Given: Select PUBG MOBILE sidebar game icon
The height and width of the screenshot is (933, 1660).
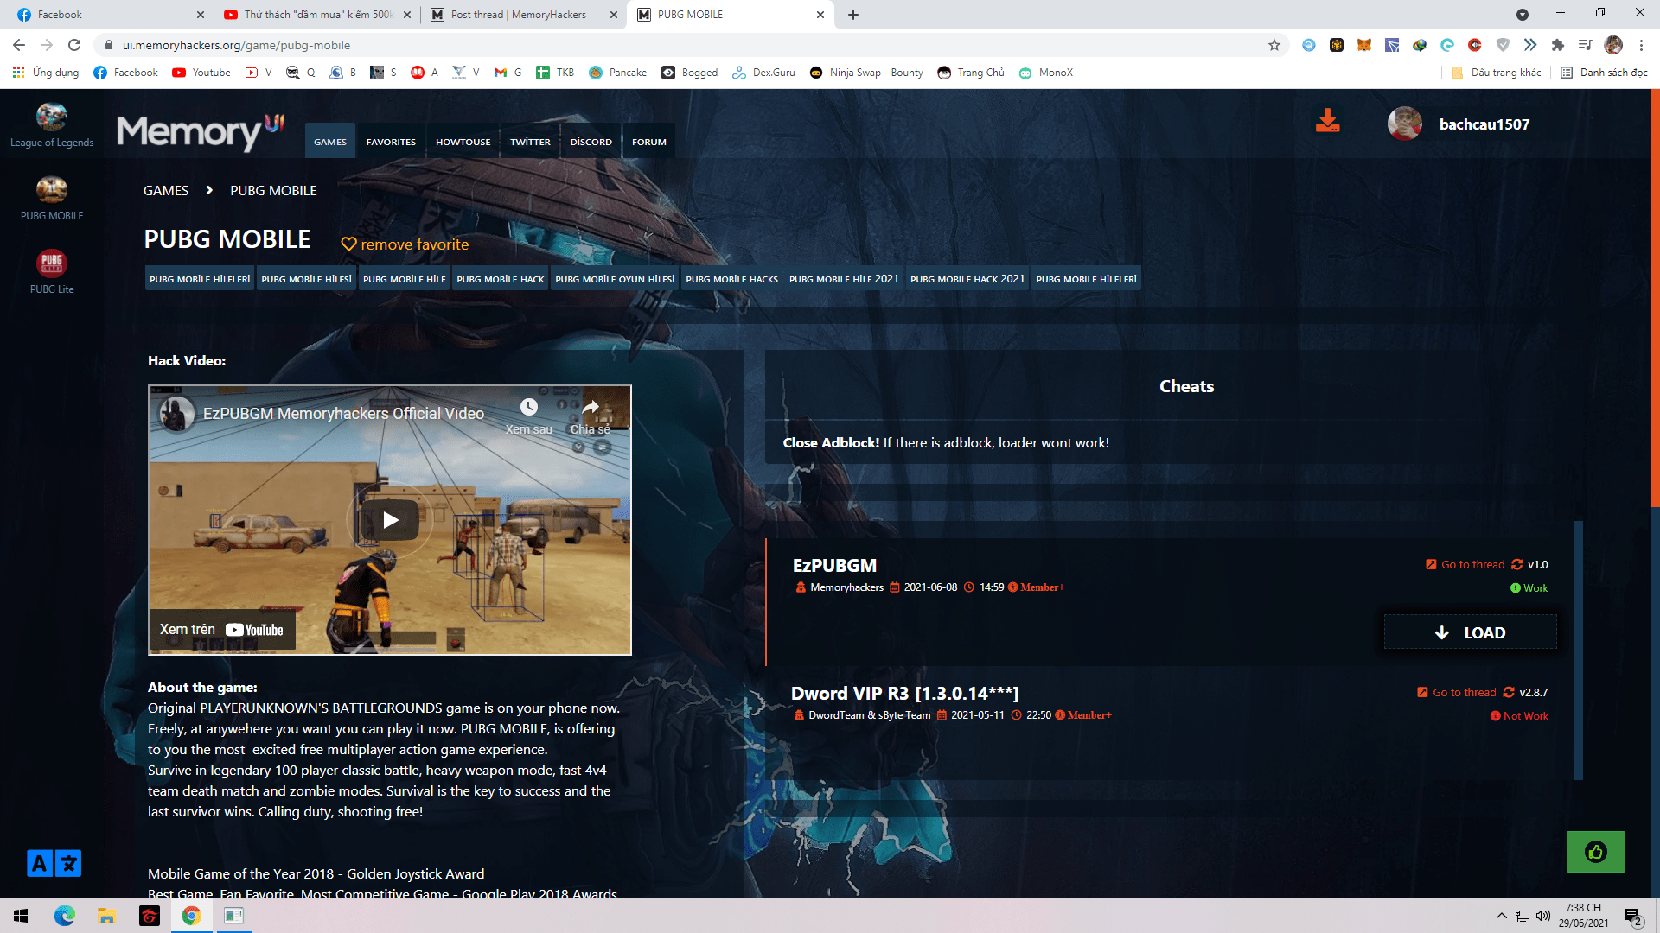Looking at the screenshot, I should click(x=52, y=189).
